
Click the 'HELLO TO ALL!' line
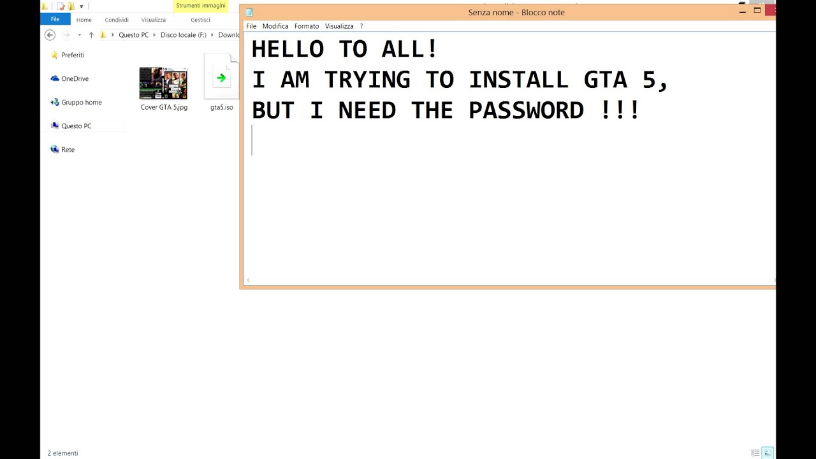coord(345,49)
